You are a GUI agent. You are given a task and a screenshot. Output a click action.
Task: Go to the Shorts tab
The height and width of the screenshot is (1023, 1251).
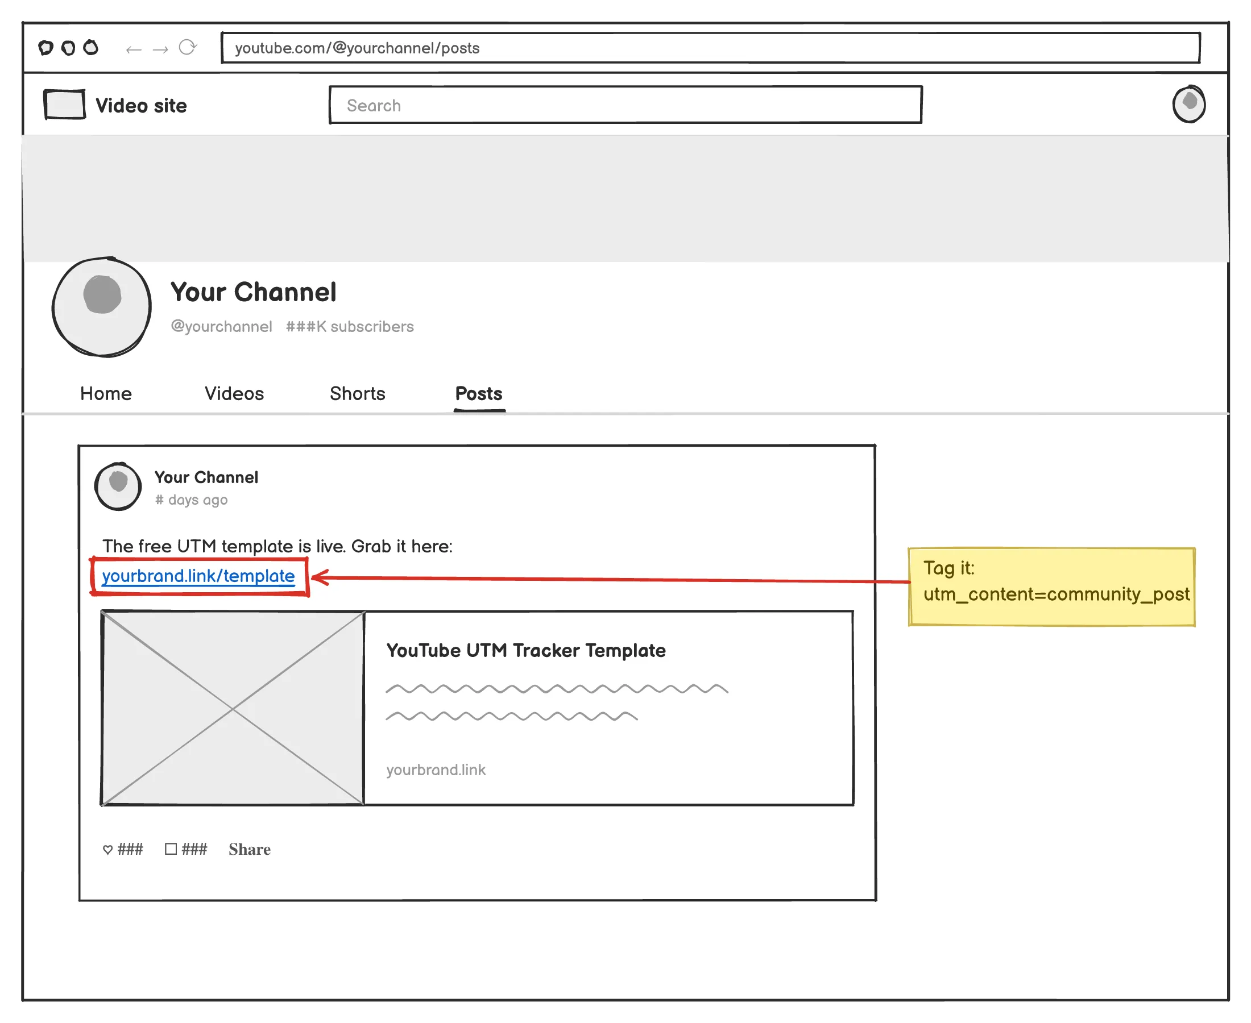(357, 394)
